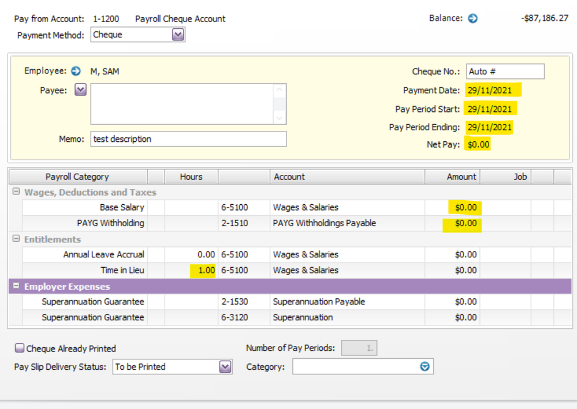577x409 pixels.
Task: Select the Pay Period Start date
Action: [490, 109]
